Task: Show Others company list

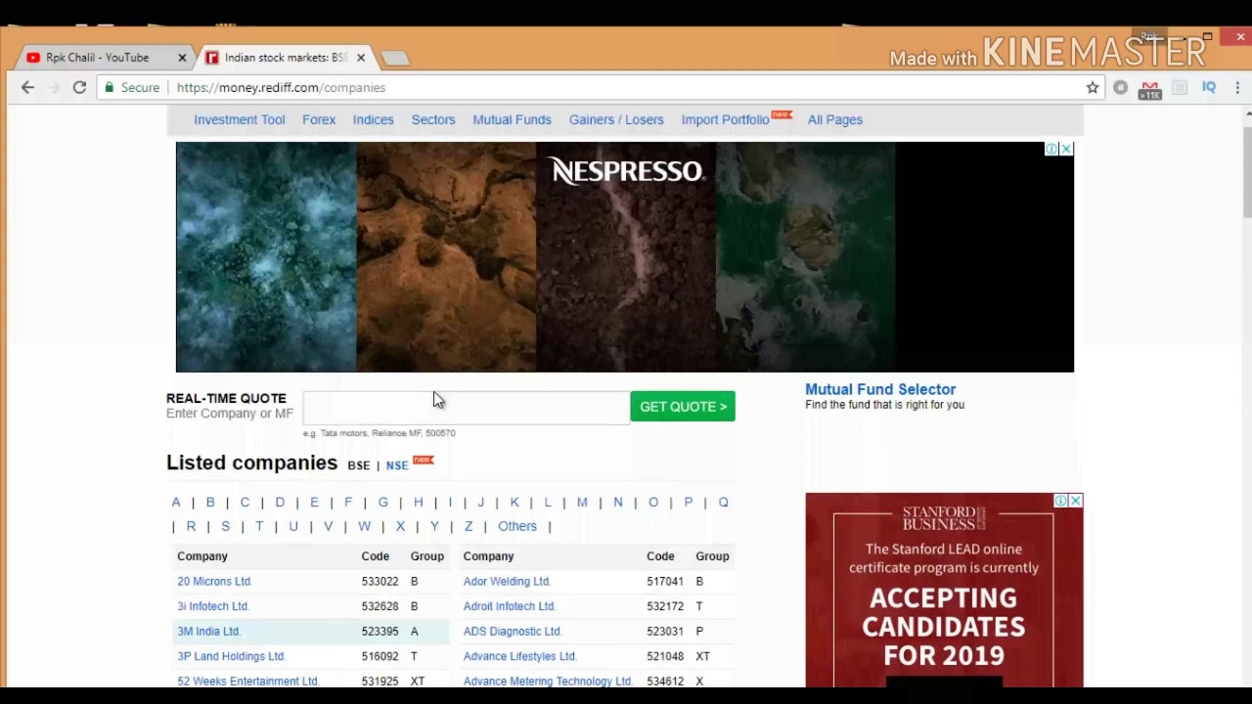Action: coord(517,526)
